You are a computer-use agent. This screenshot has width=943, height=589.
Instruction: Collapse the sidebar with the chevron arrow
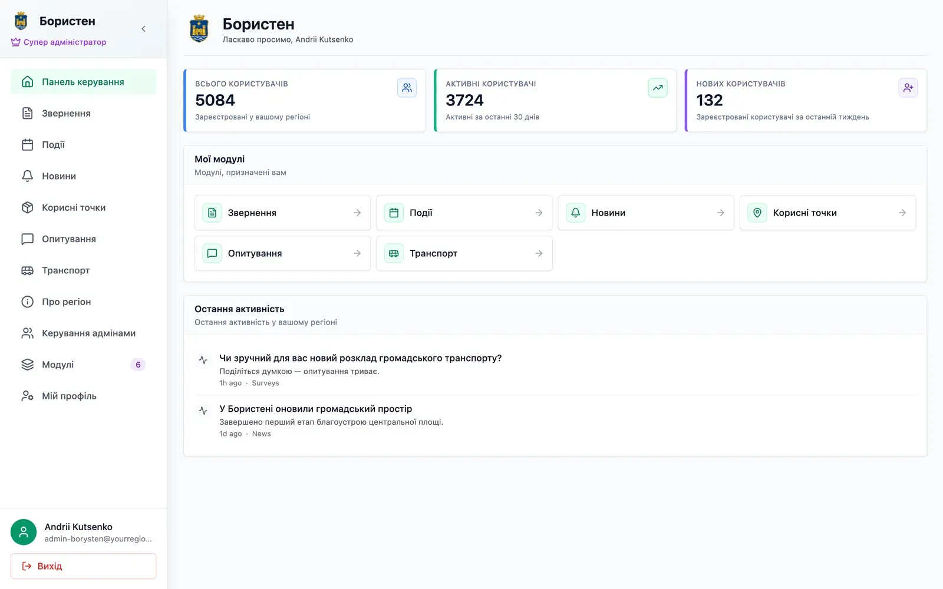tap(143, 29)
